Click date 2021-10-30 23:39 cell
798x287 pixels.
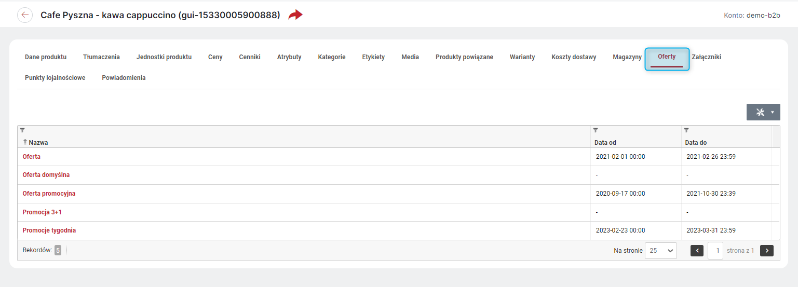click(711, 194)
